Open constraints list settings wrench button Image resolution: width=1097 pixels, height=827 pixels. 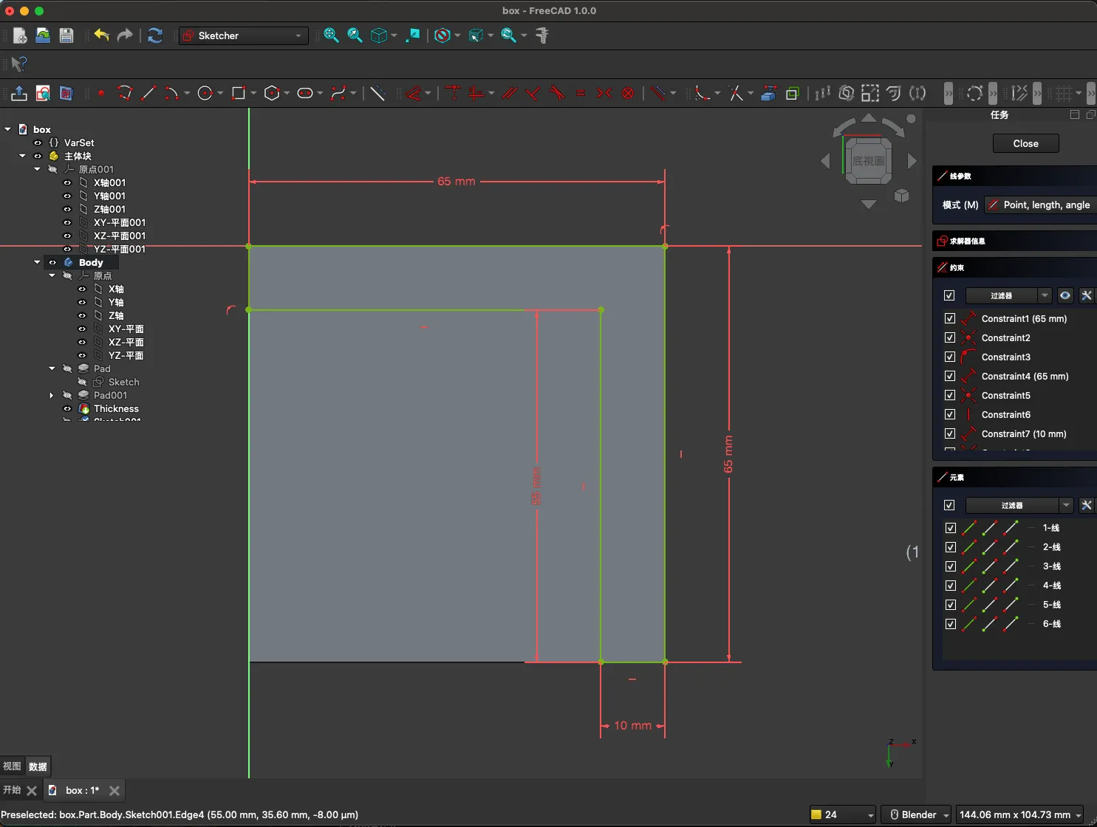(1087, 295)
